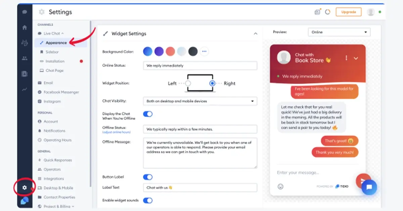This screenshot has width=403, height=211.
Task: Open the conversations inbox icon in dark sidebar
Action: (25, 12)
